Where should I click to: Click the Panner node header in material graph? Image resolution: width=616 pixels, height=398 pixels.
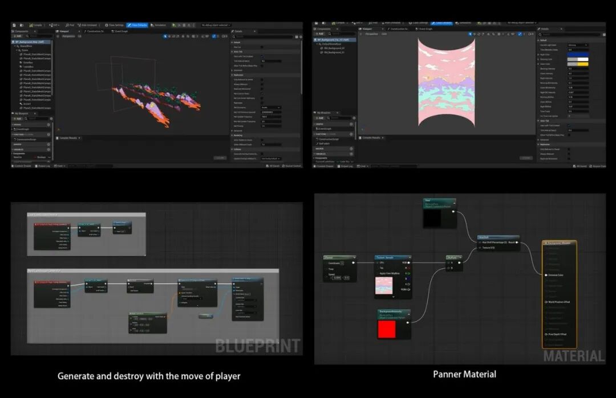tap(340, 257)
